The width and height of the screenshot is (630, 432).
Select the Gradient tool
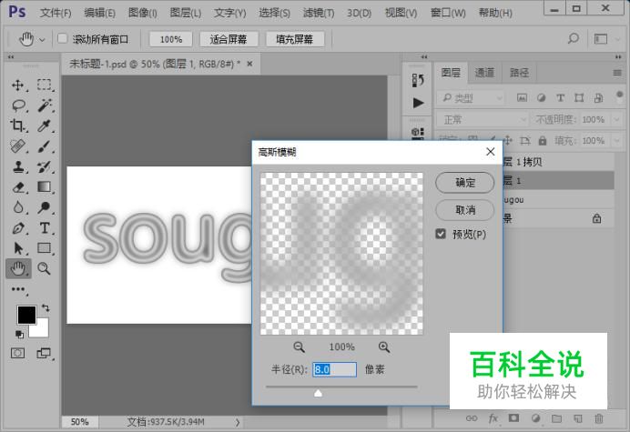[45, 187]
